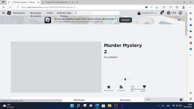
Task: Open the Windows Start menu
Action: [72, 106]
